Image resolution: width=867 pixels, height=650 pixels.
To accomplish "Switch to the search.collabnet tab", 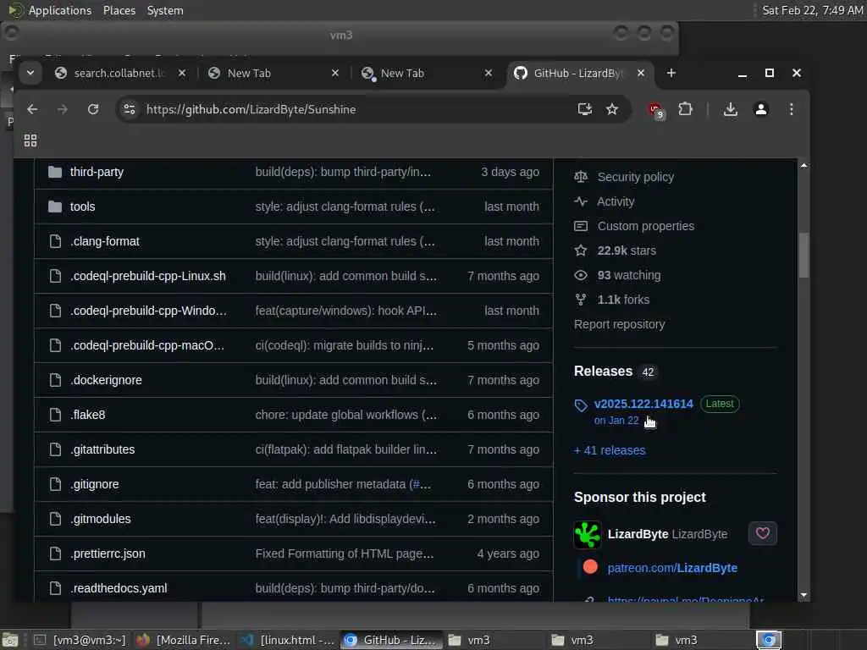I will point(119,73).
